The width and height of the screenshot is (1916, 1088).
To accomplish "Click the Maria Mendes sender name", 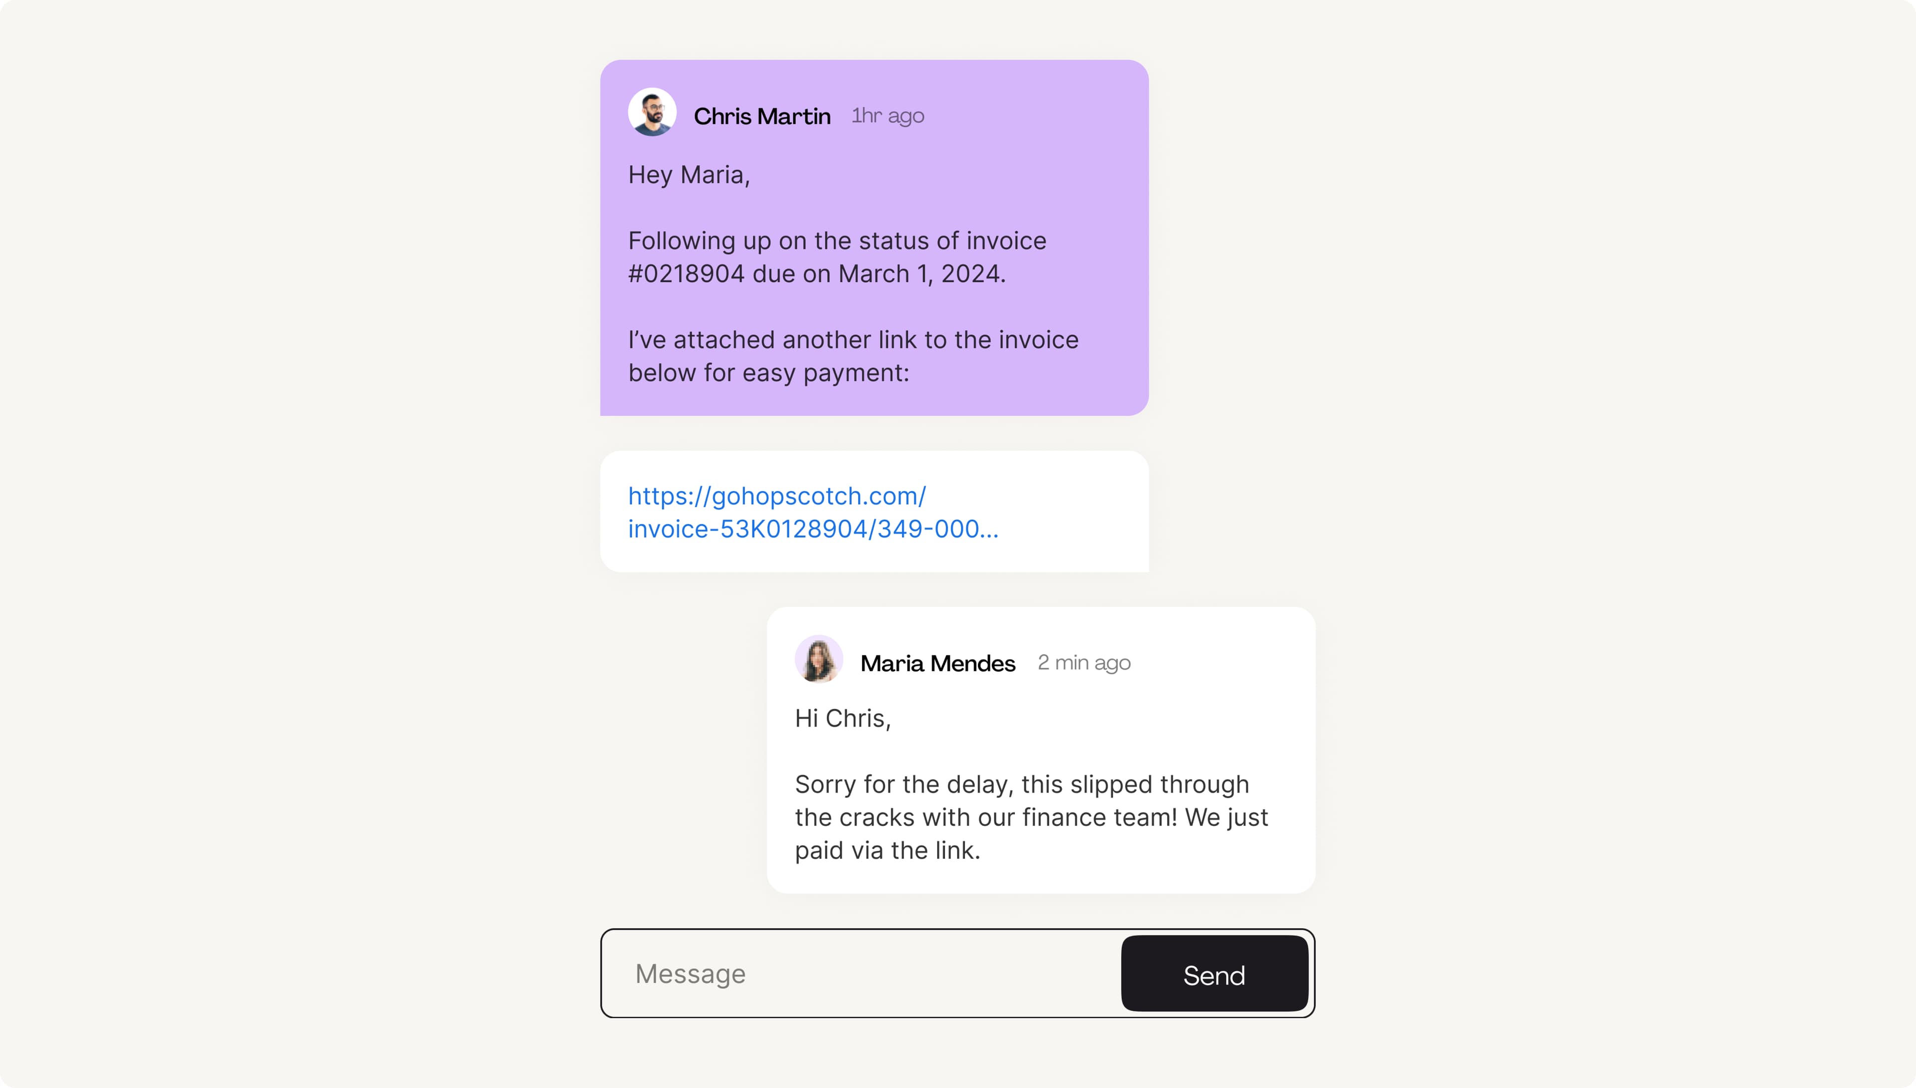I will coord(938,664).
